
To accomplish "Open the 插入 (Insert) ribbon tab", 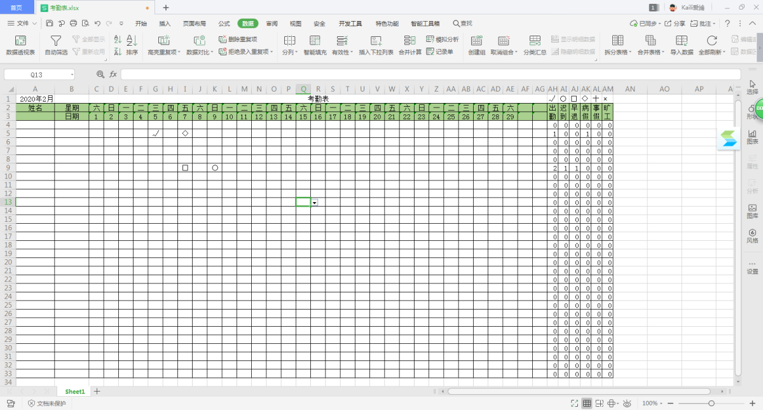I will 165,24.
